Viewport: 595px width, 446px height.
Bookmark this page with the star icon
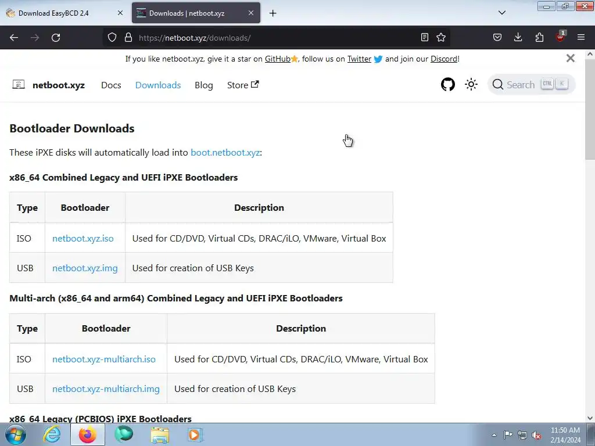(441, 37)
